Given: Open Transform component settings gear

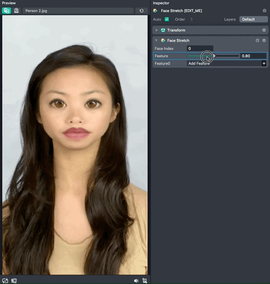Looking at the screenshot, I should [264, 30].
